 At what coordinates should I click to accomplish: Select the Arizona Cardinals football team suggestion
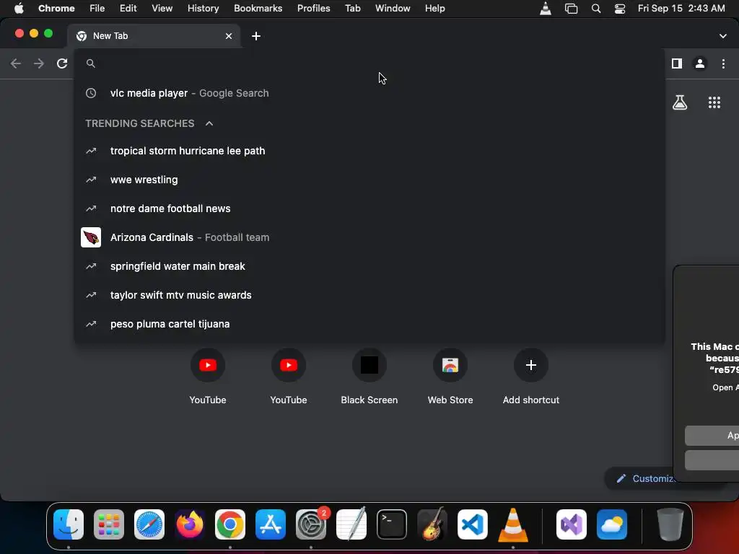coord(369,237)
